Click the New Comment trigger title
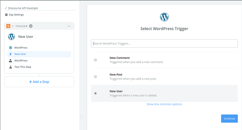The image size is (242, 130). [x=120, y=58]
